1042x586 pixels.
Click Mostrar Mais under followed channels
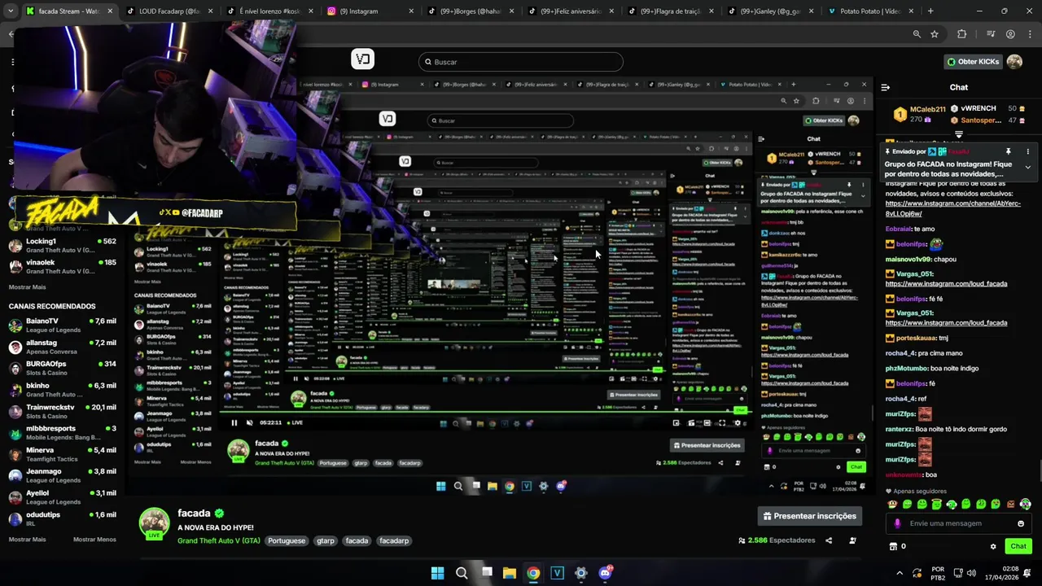coord(27,287)
